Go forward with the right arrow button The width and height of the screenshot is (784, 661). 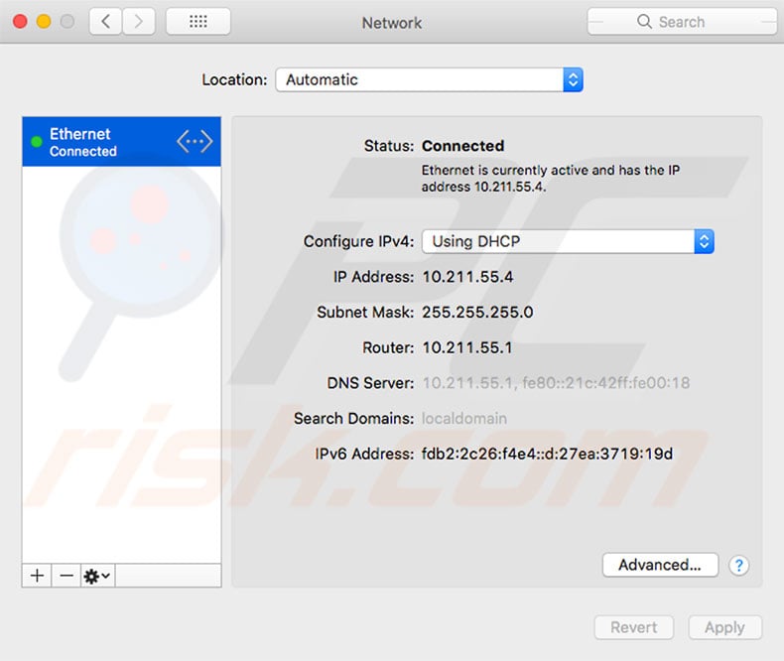tap(139, 22)
